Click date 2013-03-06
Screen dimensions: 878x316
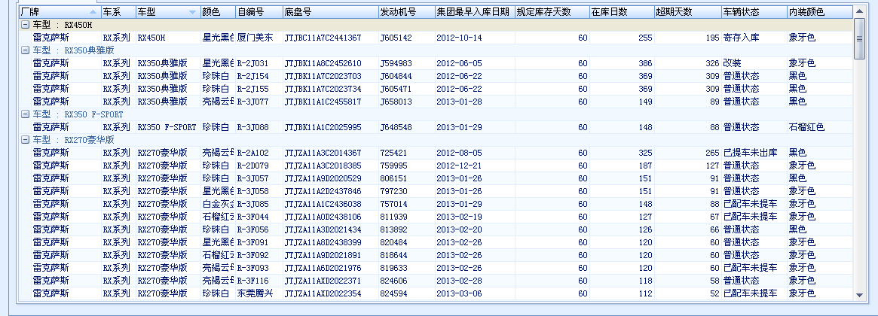coord(459,293)
